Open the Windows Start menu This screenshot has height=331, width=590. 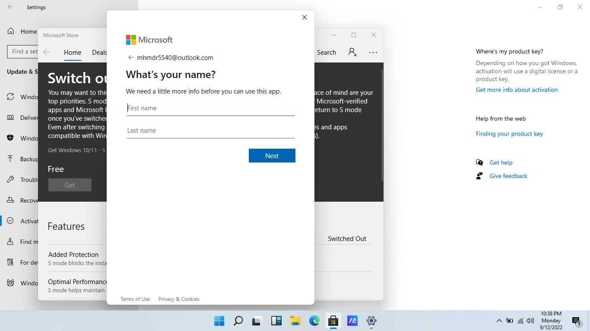219,321
